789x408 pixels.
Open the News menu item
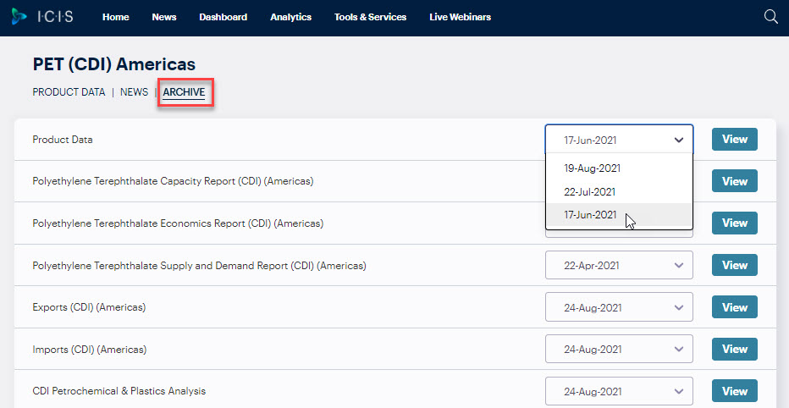tap(164, 17)
